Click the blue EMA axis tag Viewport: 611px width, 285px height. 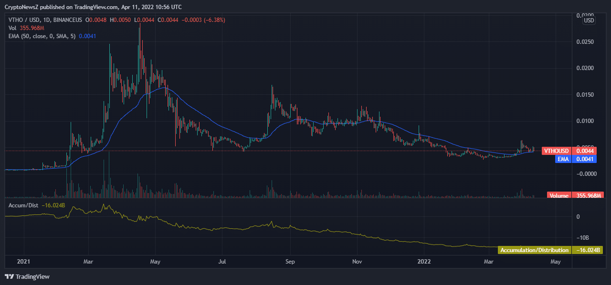(x=563, y=159)
